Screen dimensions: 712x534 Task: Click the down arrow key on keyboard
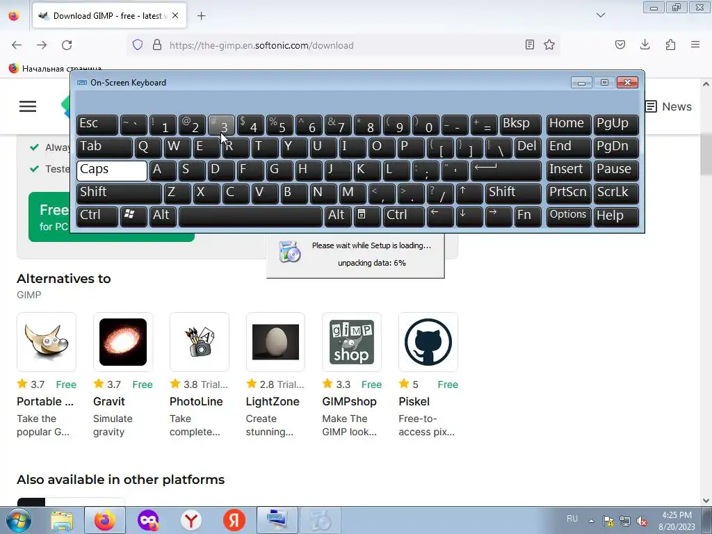[x=469, y=216]
